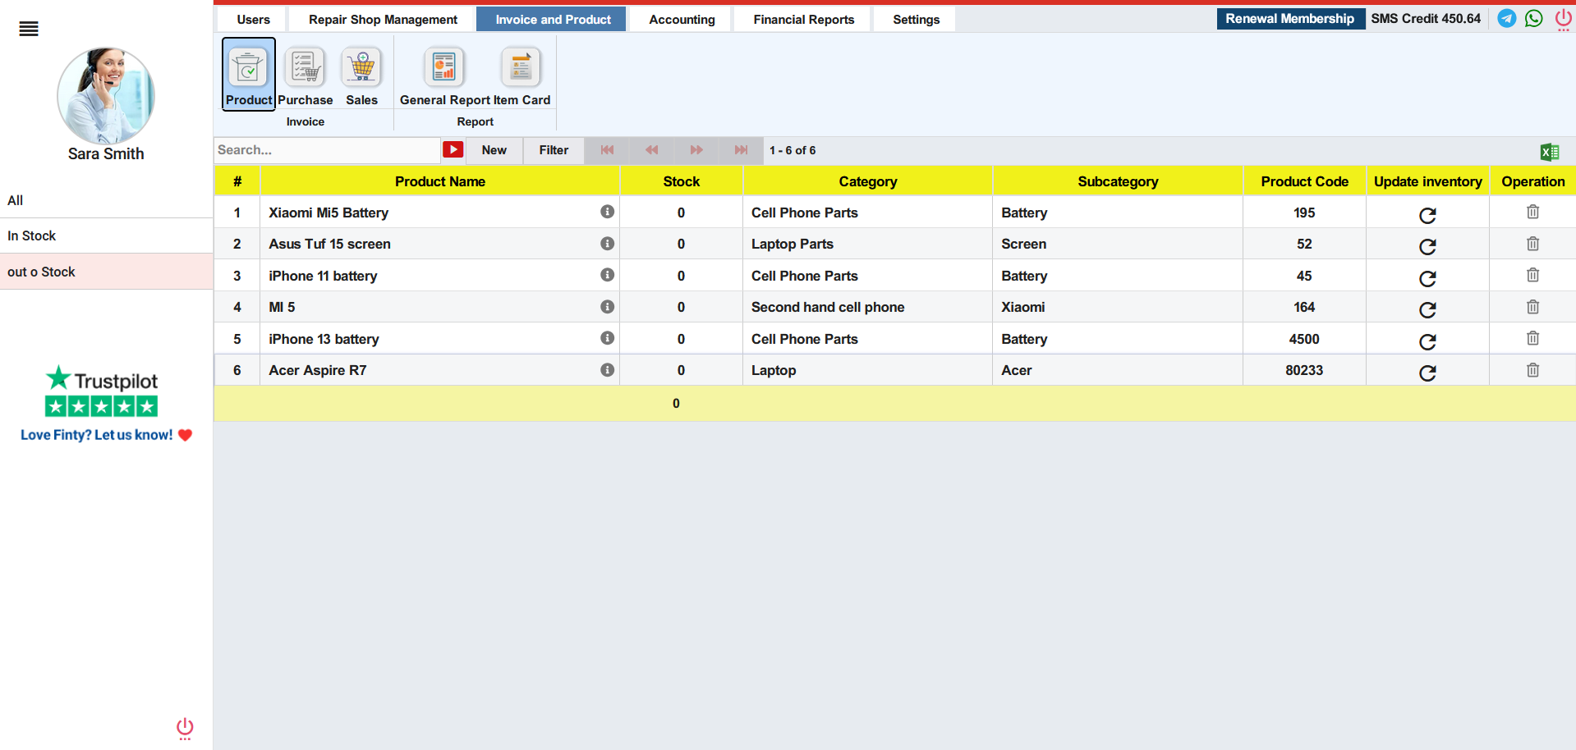
Task: Click Love Finty Trustpilot link
Action: point(106,435)
